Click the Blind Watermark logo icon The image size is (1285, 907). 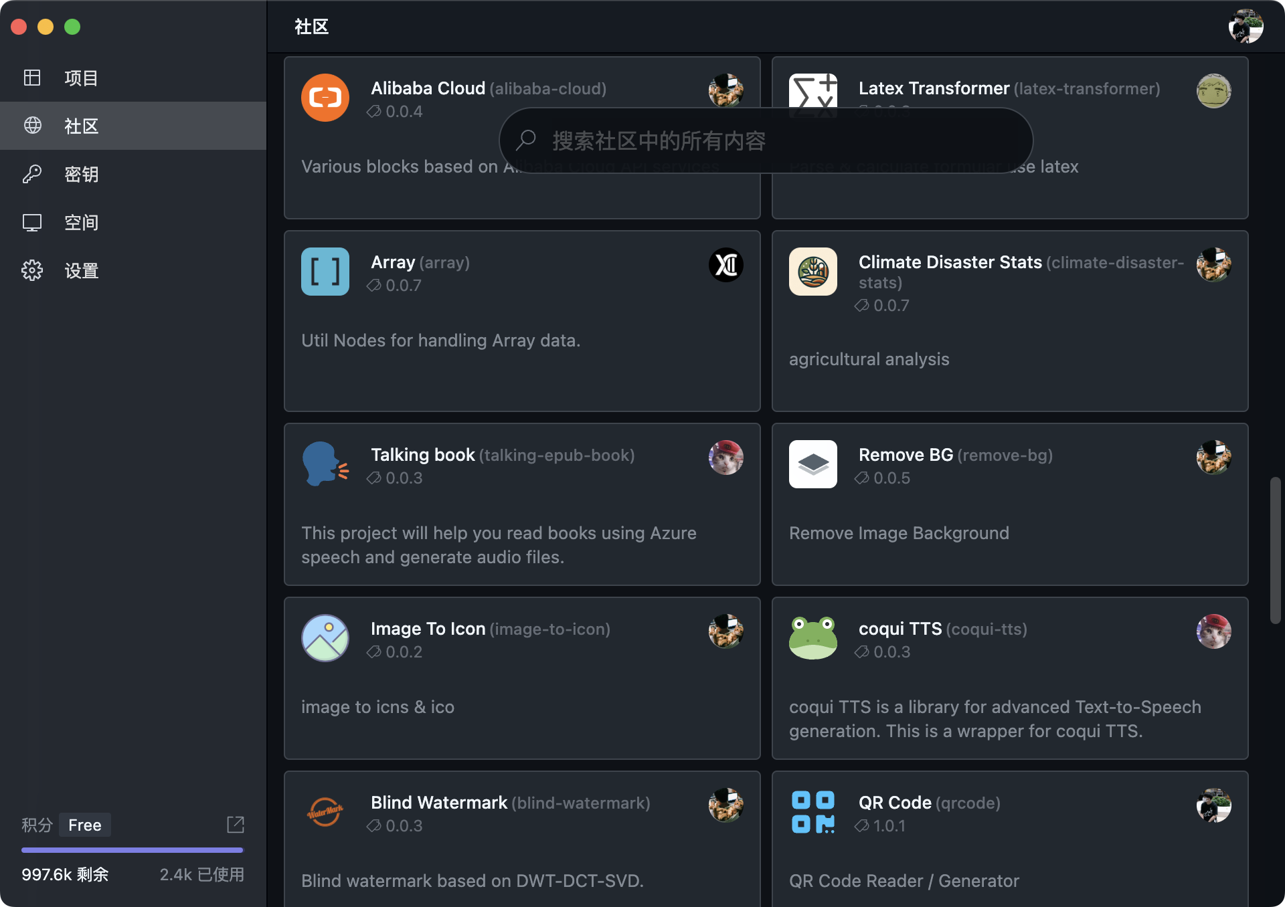pyautogui.click(x=325, y=811)
